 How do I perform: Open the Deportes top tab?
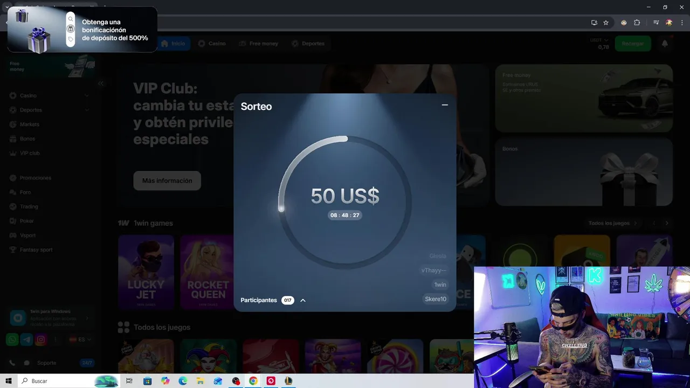(x=308, y=44)
